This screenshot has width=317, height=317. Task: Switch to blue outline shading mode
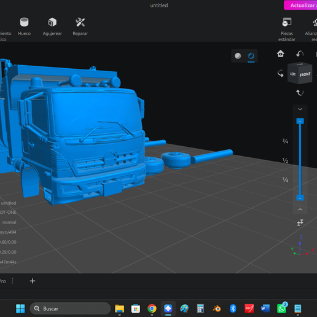(x=251, y=56)
